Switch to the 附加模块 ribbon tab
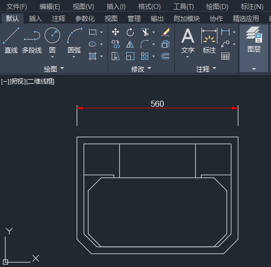Viewport: 271px width, 267px height. click(187, 19)
